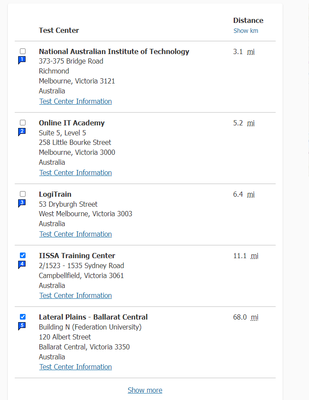Switch distance units via Show km

coord(246,31)
